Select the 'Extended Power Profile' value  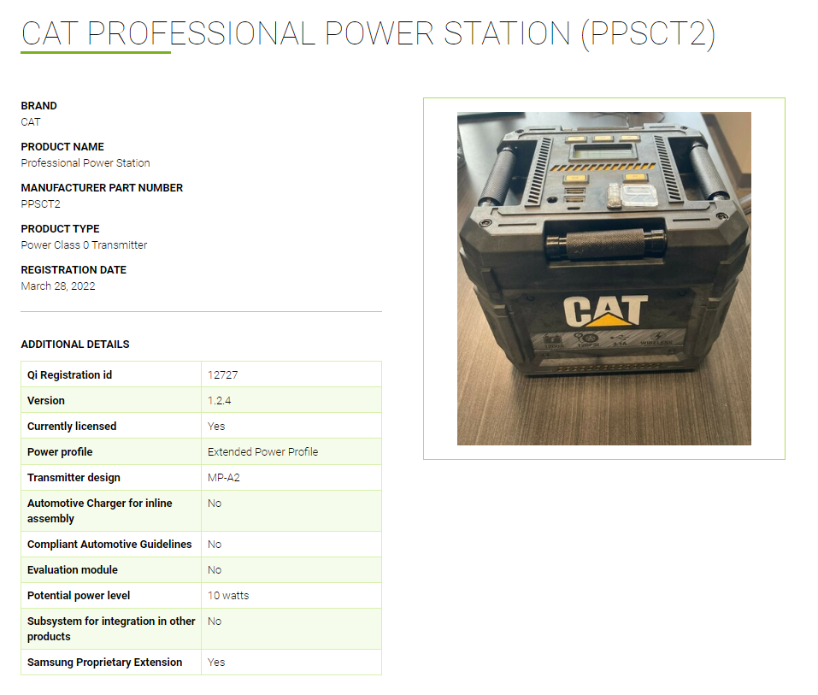[x=262, y=452]
